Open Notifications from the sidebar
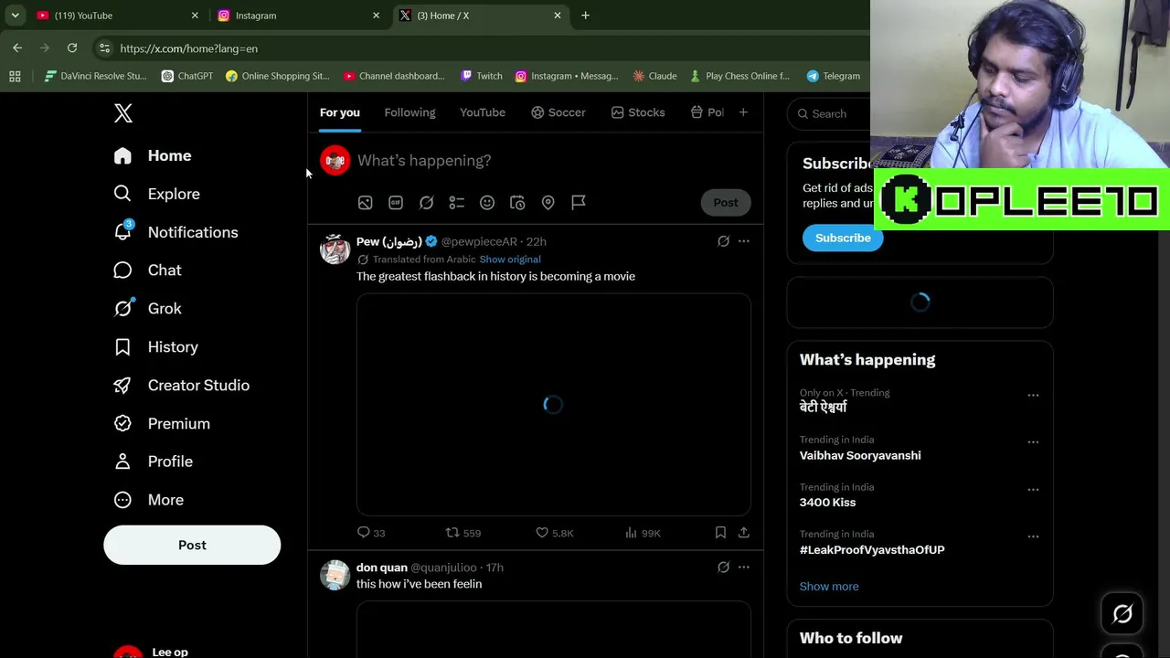1170x658 pixels. pos(175,232)
